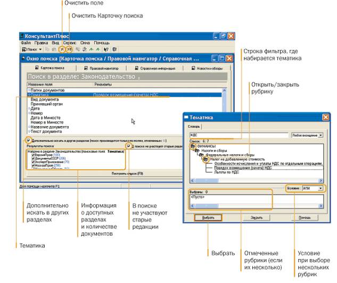Select the Номер в Минюсте field row
The image size is (337, 283).
click(x=125, y=122)
